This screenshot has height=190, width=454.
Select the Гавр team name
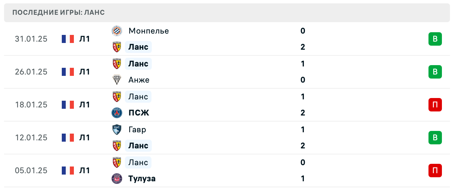[x=137, y=130]
